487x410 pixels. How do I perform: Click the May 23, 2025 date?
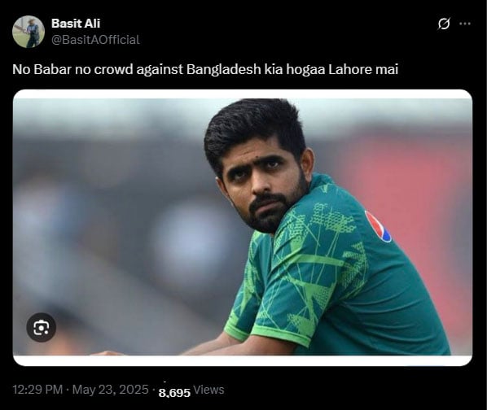(x=111, y=390)
